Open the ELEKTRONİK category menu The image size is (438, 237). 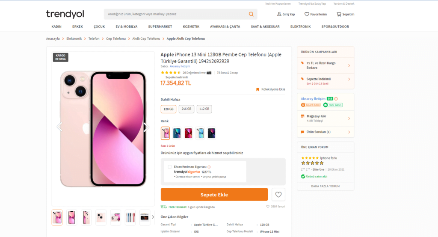tap(300, 27)
